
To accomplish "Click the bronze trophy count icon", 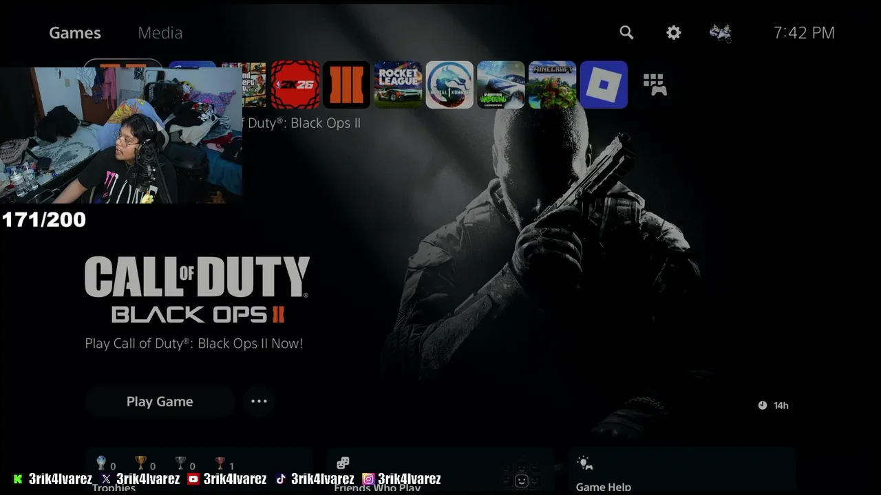I will coord(220,463).
